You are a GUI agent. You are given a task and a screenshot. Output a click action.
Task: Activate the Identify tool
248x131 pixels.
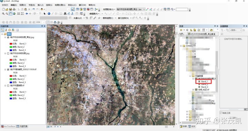click(49, 14)
